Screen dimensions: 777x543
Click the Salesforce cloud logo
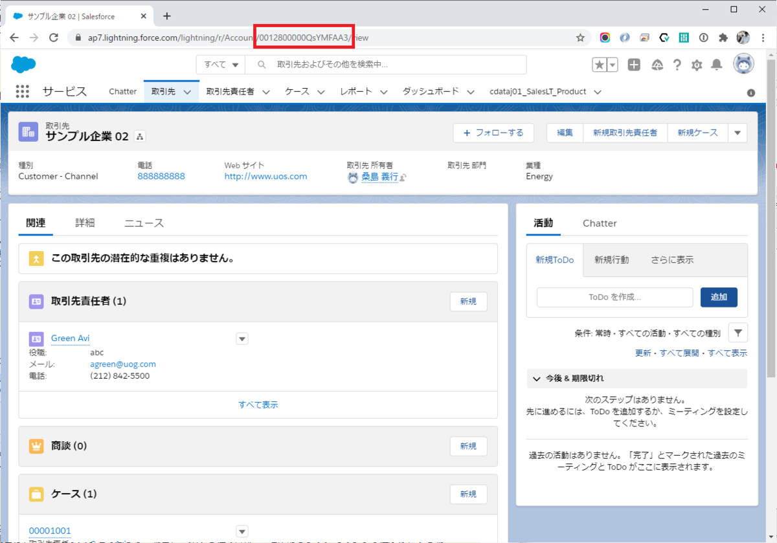(23, 64)
